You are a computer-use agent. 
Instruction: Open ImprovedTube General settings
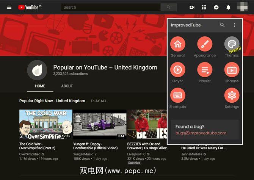coord(178,44)
